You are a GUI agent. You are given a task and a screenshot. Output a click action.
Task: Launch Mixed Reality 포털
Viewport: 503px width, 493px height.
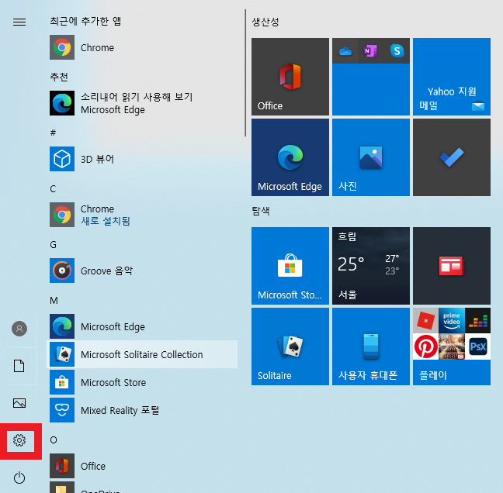[143, 410]
